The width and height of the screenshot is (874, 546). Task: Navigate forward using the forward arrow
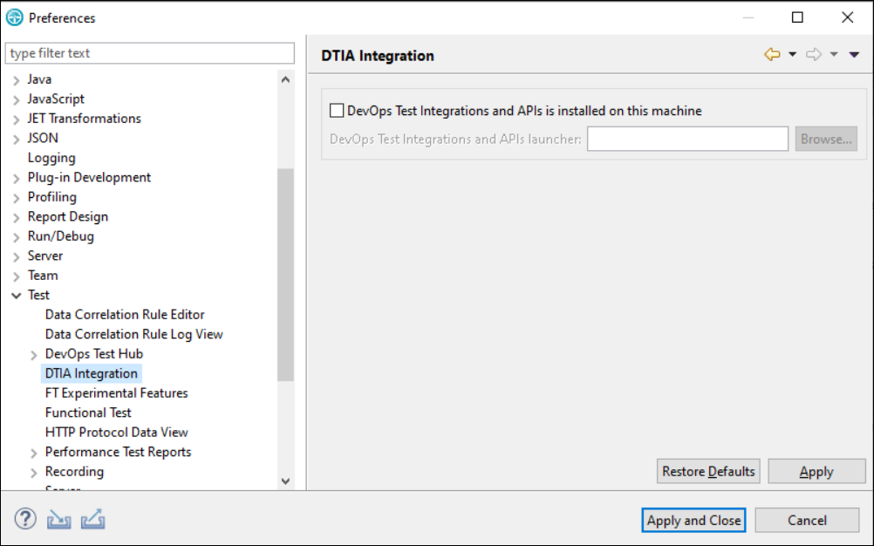click(813, 53)
